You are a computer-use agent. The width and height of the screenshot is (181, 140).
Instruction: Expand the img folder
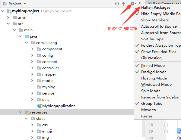32,138
